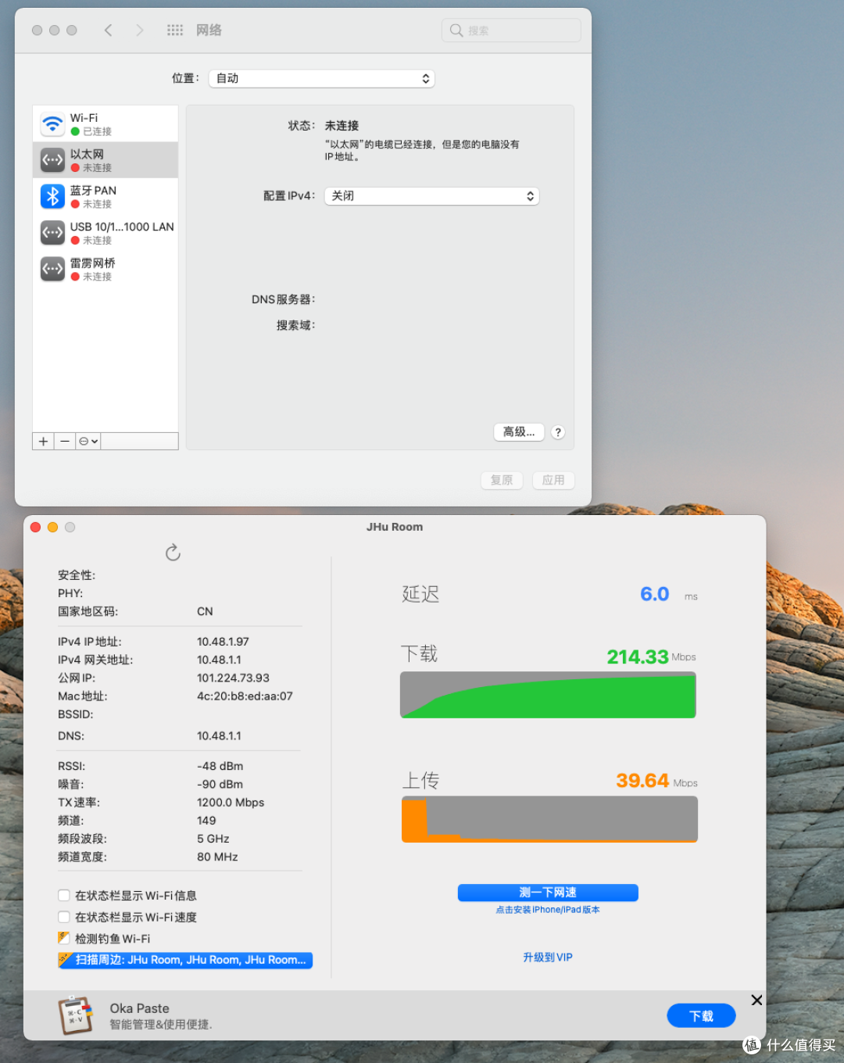Click Oka Paste title text
Viewport: 844px width, 1063px height.
(x=139, y=1008)
